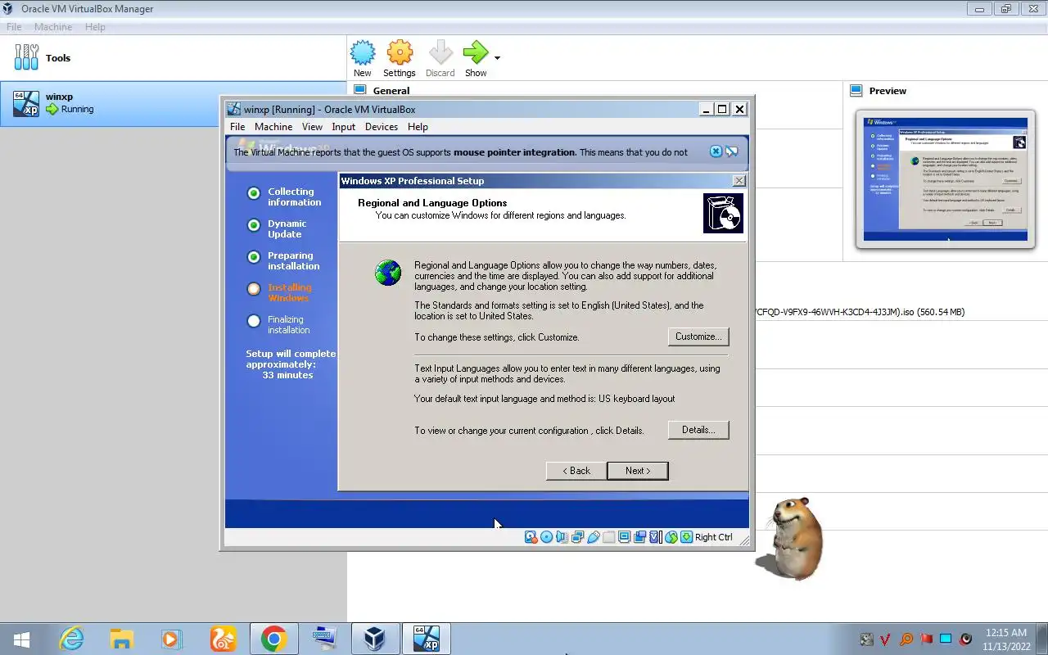The height and width of the screenshot is (655, 1048).
Task: Click Next in the XP Setup wizard
Action: (638, 471)
